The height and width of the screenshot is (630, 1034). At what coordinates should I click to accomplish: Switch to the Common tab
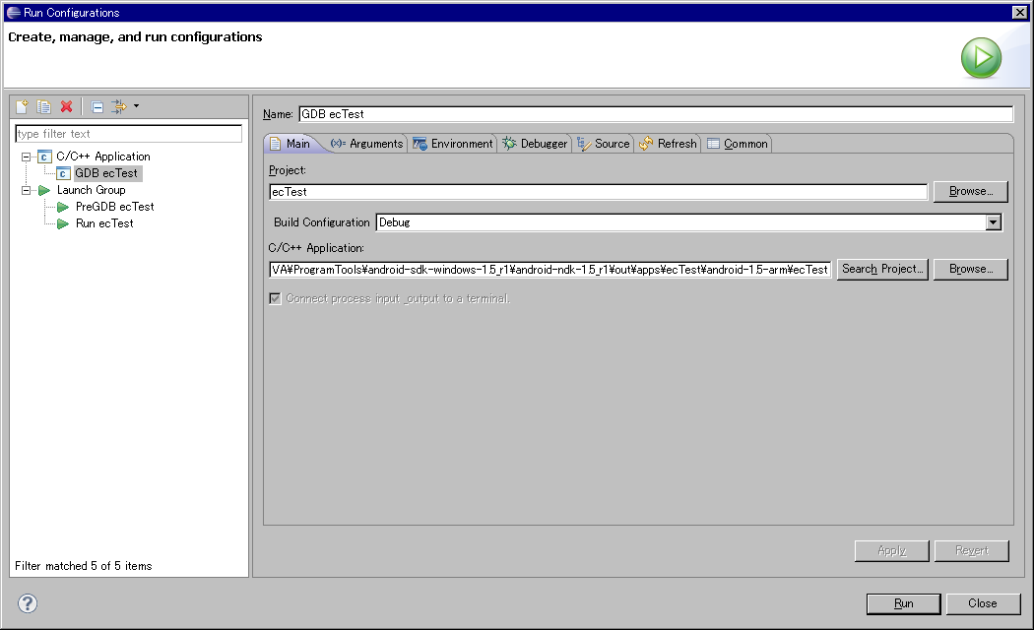coord(738,144)
